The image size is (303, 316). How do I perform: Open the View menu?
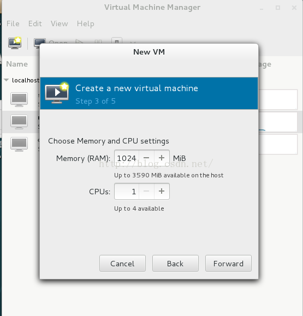point(60,23)
